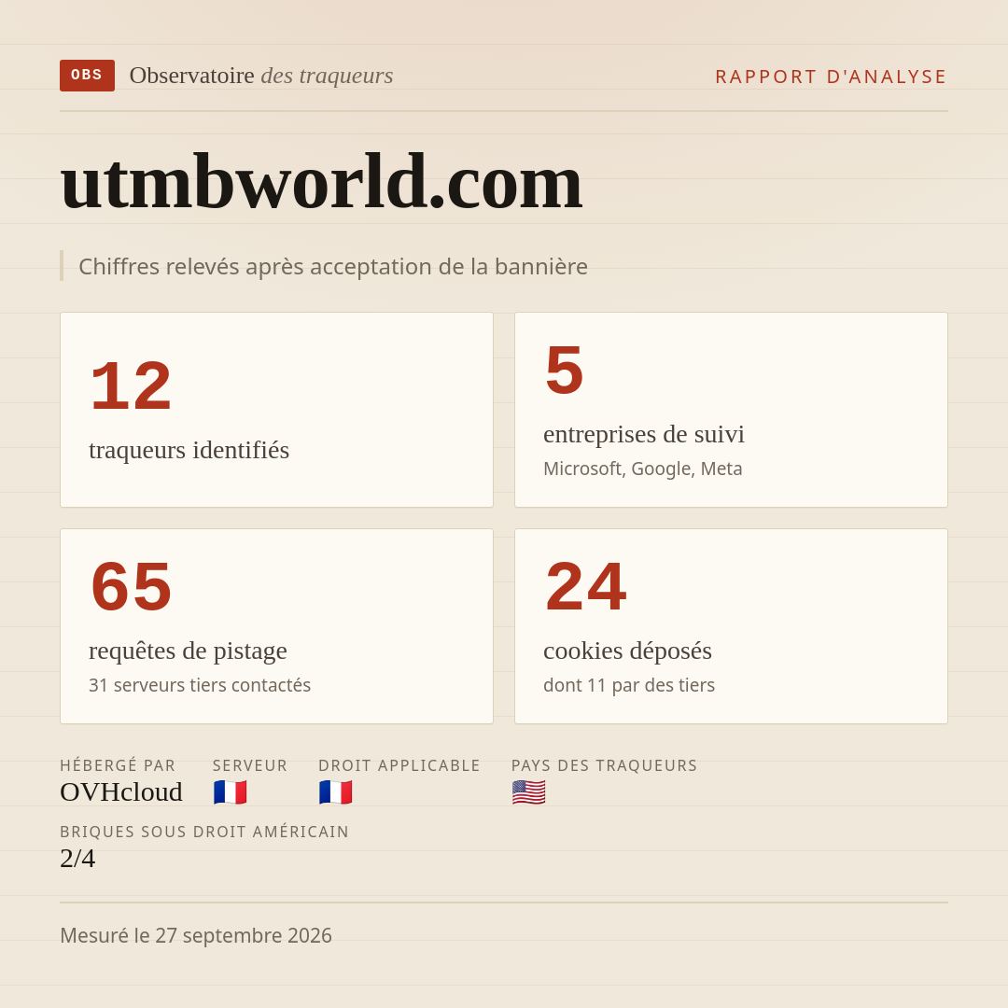The height and width of the screenshot is (1008, 1008).
Task: Click the Microsoft, Google, Meta text
Action: 643,469
